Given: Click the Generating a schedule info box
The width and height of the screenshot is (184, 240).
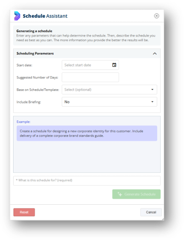Looking at the screenshot, I should pos(87,35).
